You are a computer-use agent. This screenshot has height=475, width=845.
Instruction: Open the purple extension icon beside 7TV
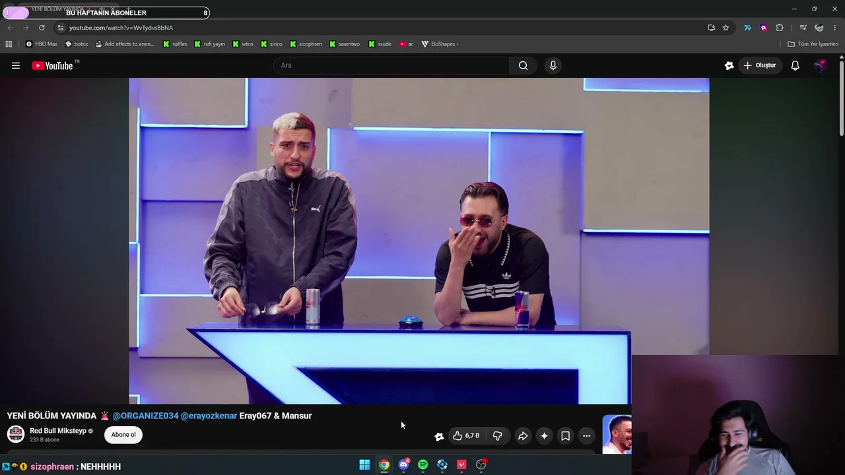coord(764,28)
